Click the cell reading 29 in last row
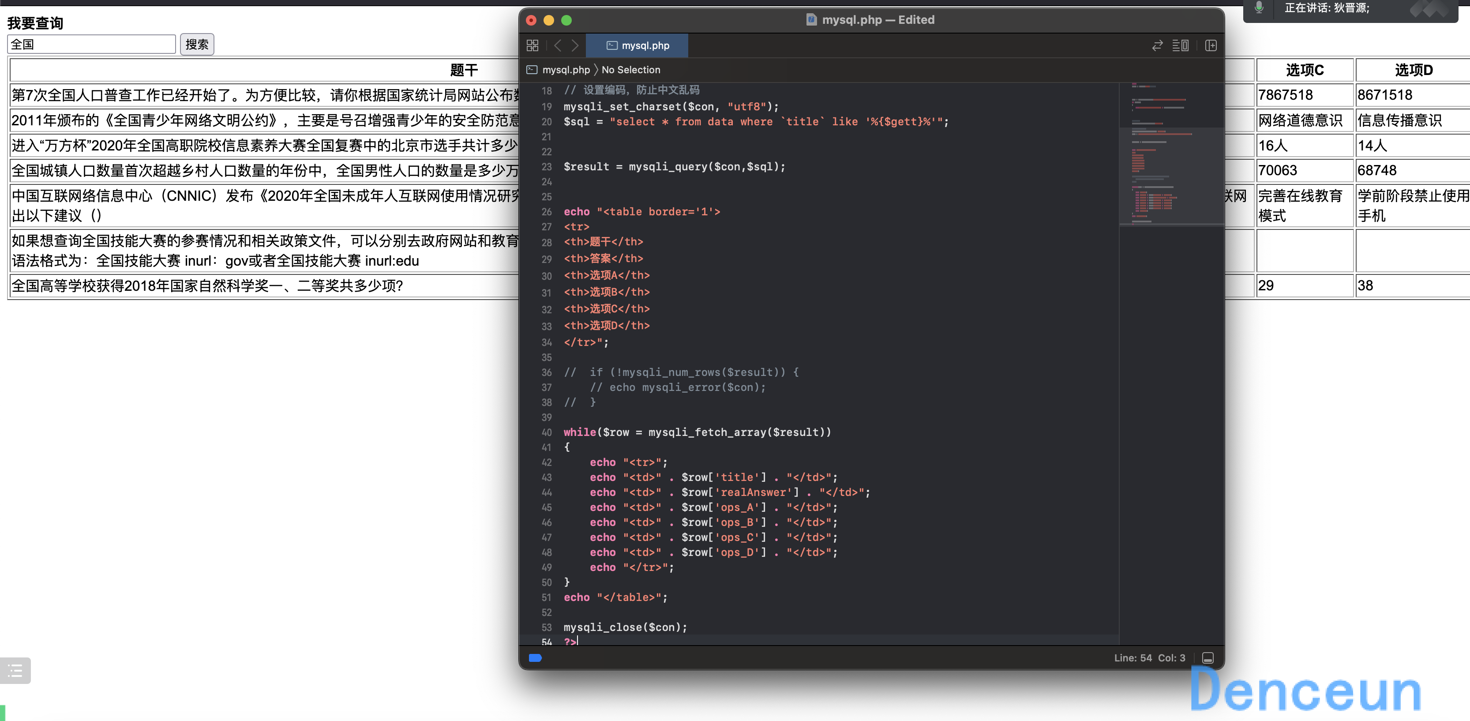1470x721 pixels. click(x=1305, y=285)
